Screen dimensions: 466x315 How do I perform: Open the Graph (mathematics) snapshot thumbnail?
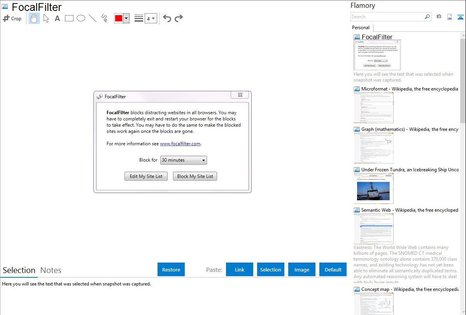tap(373, 148)
